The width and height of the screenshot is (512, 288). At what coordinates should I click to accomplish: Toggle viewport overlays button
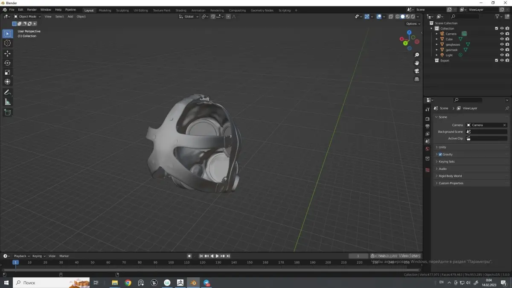[x=379, y=17]
